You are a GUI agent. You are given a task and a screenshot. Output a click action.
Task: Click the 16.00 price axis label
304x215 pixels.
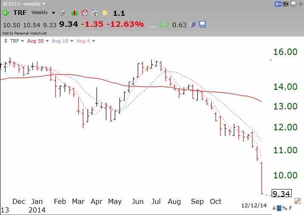tap(285, 52)
